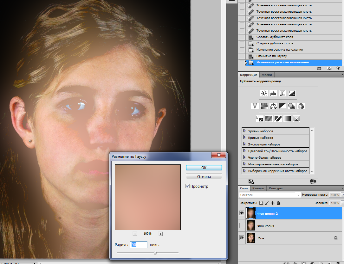Uncheck the Просмотр preview checkbox
The image size is (344, 264).
[x=188, y=186]
